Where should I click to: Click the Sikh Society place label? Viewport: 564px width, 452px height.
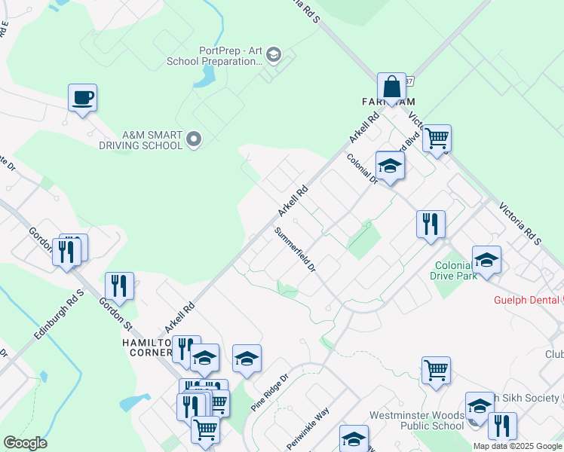tap(529, 398)
